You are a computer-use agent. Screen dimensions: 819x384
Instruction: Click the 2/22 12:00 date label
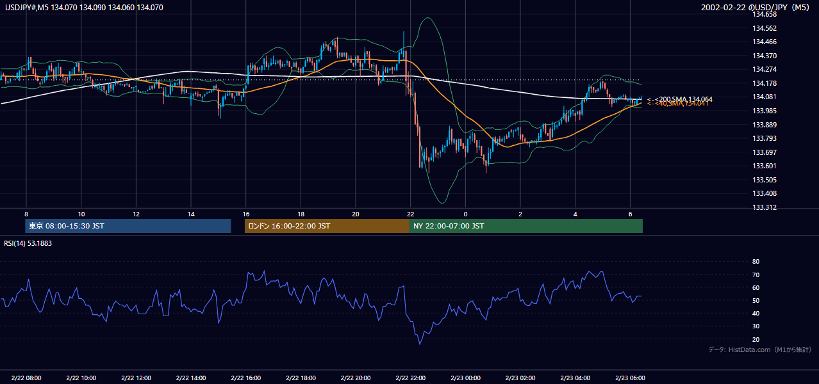coord(136,378)
